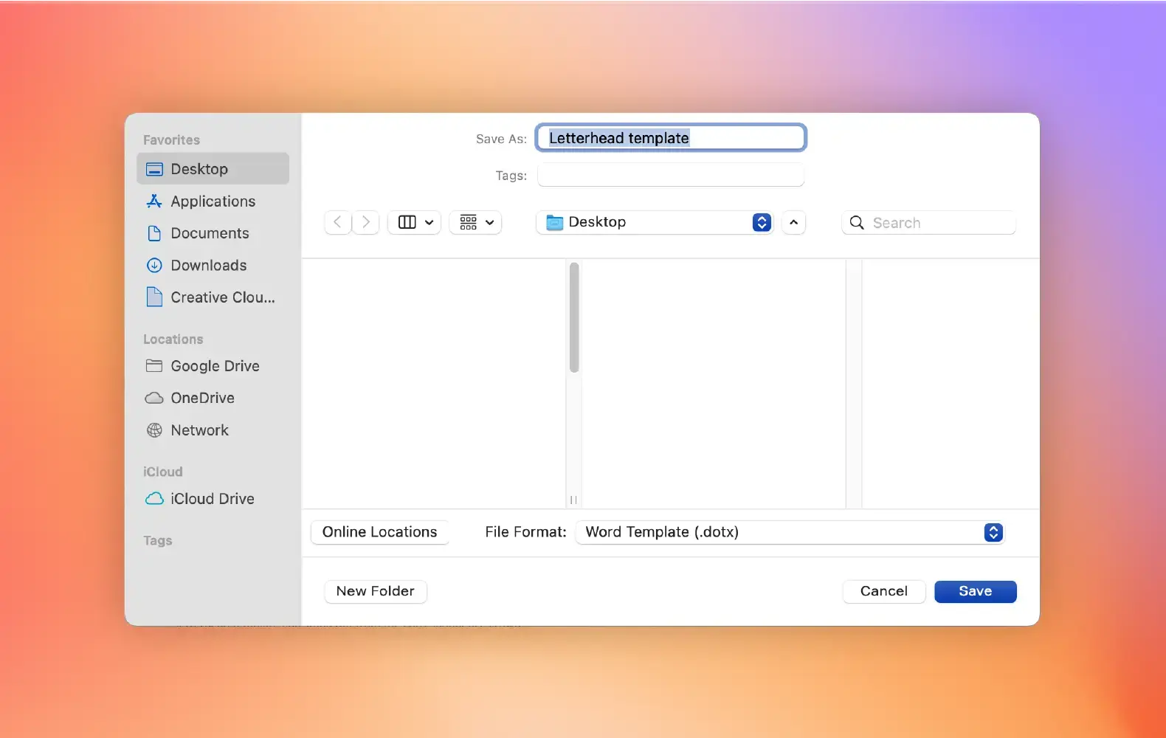Create a New Folder

[376, 591]
